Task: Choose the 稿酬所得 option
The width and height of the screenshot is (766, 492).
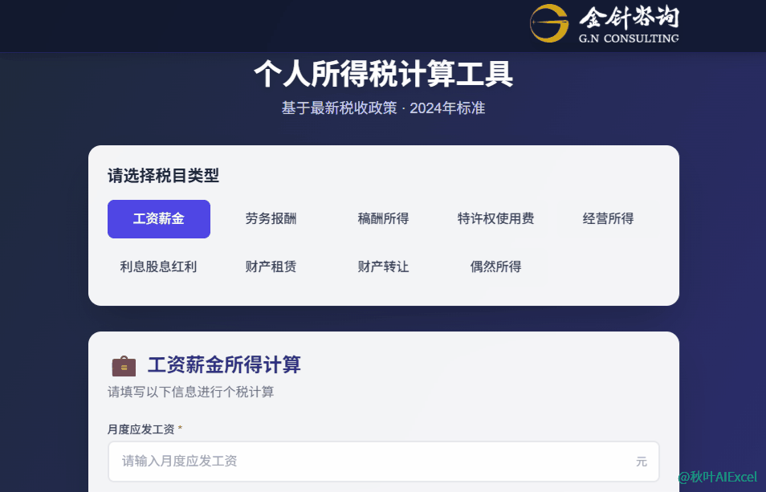Action: coord(384,218)
